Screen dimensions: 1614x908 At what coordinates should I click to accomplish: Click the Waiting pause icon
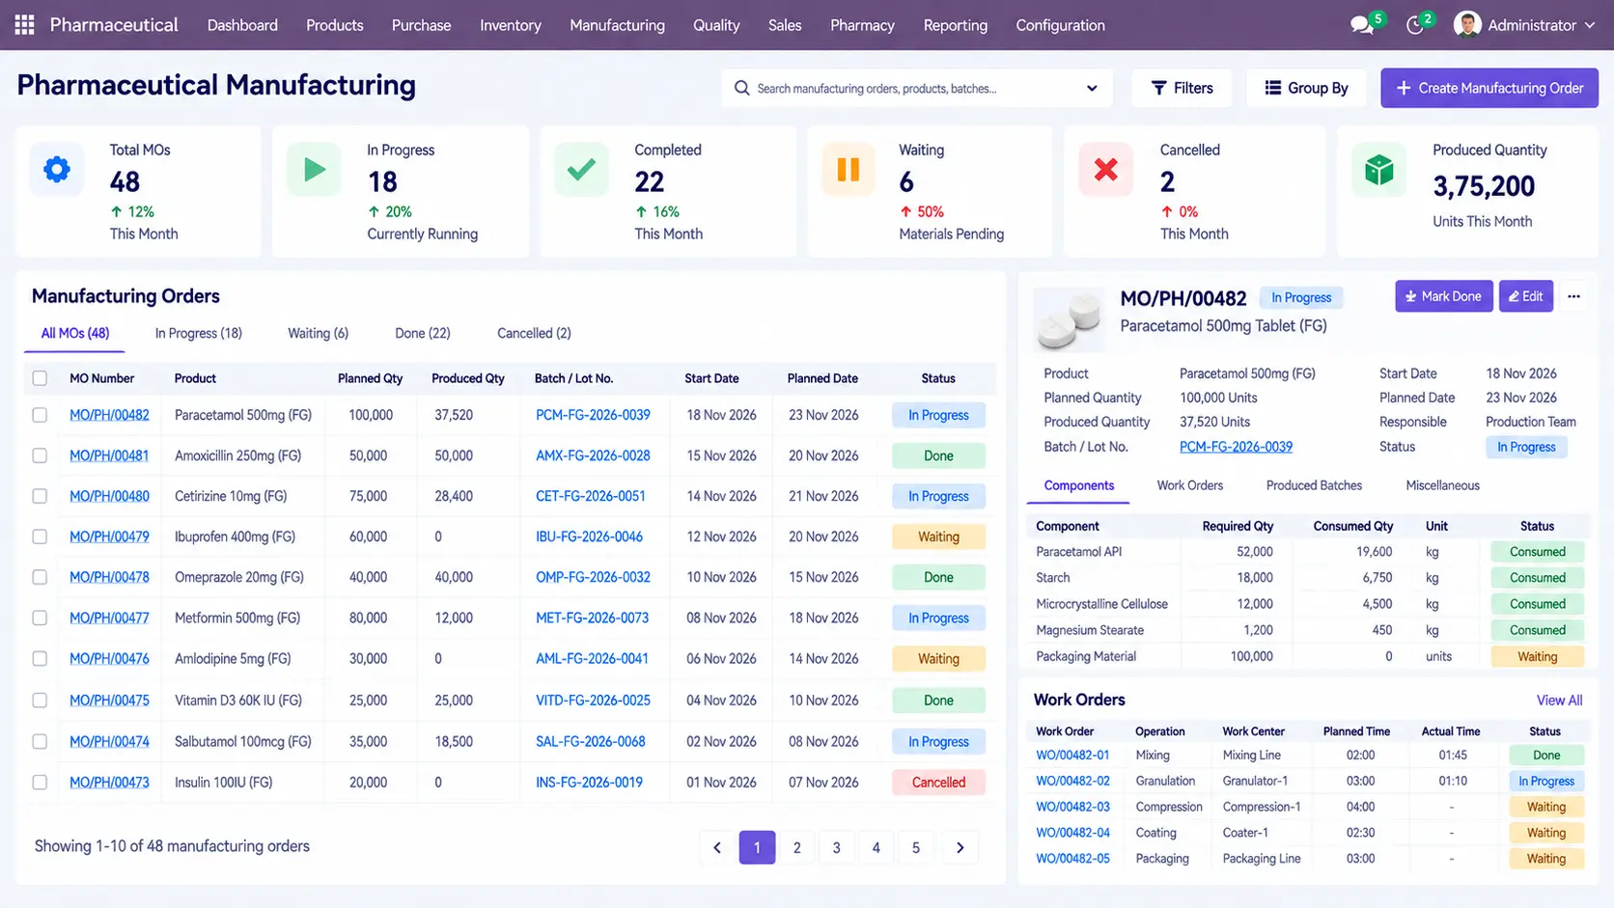(x=848, y=170)
